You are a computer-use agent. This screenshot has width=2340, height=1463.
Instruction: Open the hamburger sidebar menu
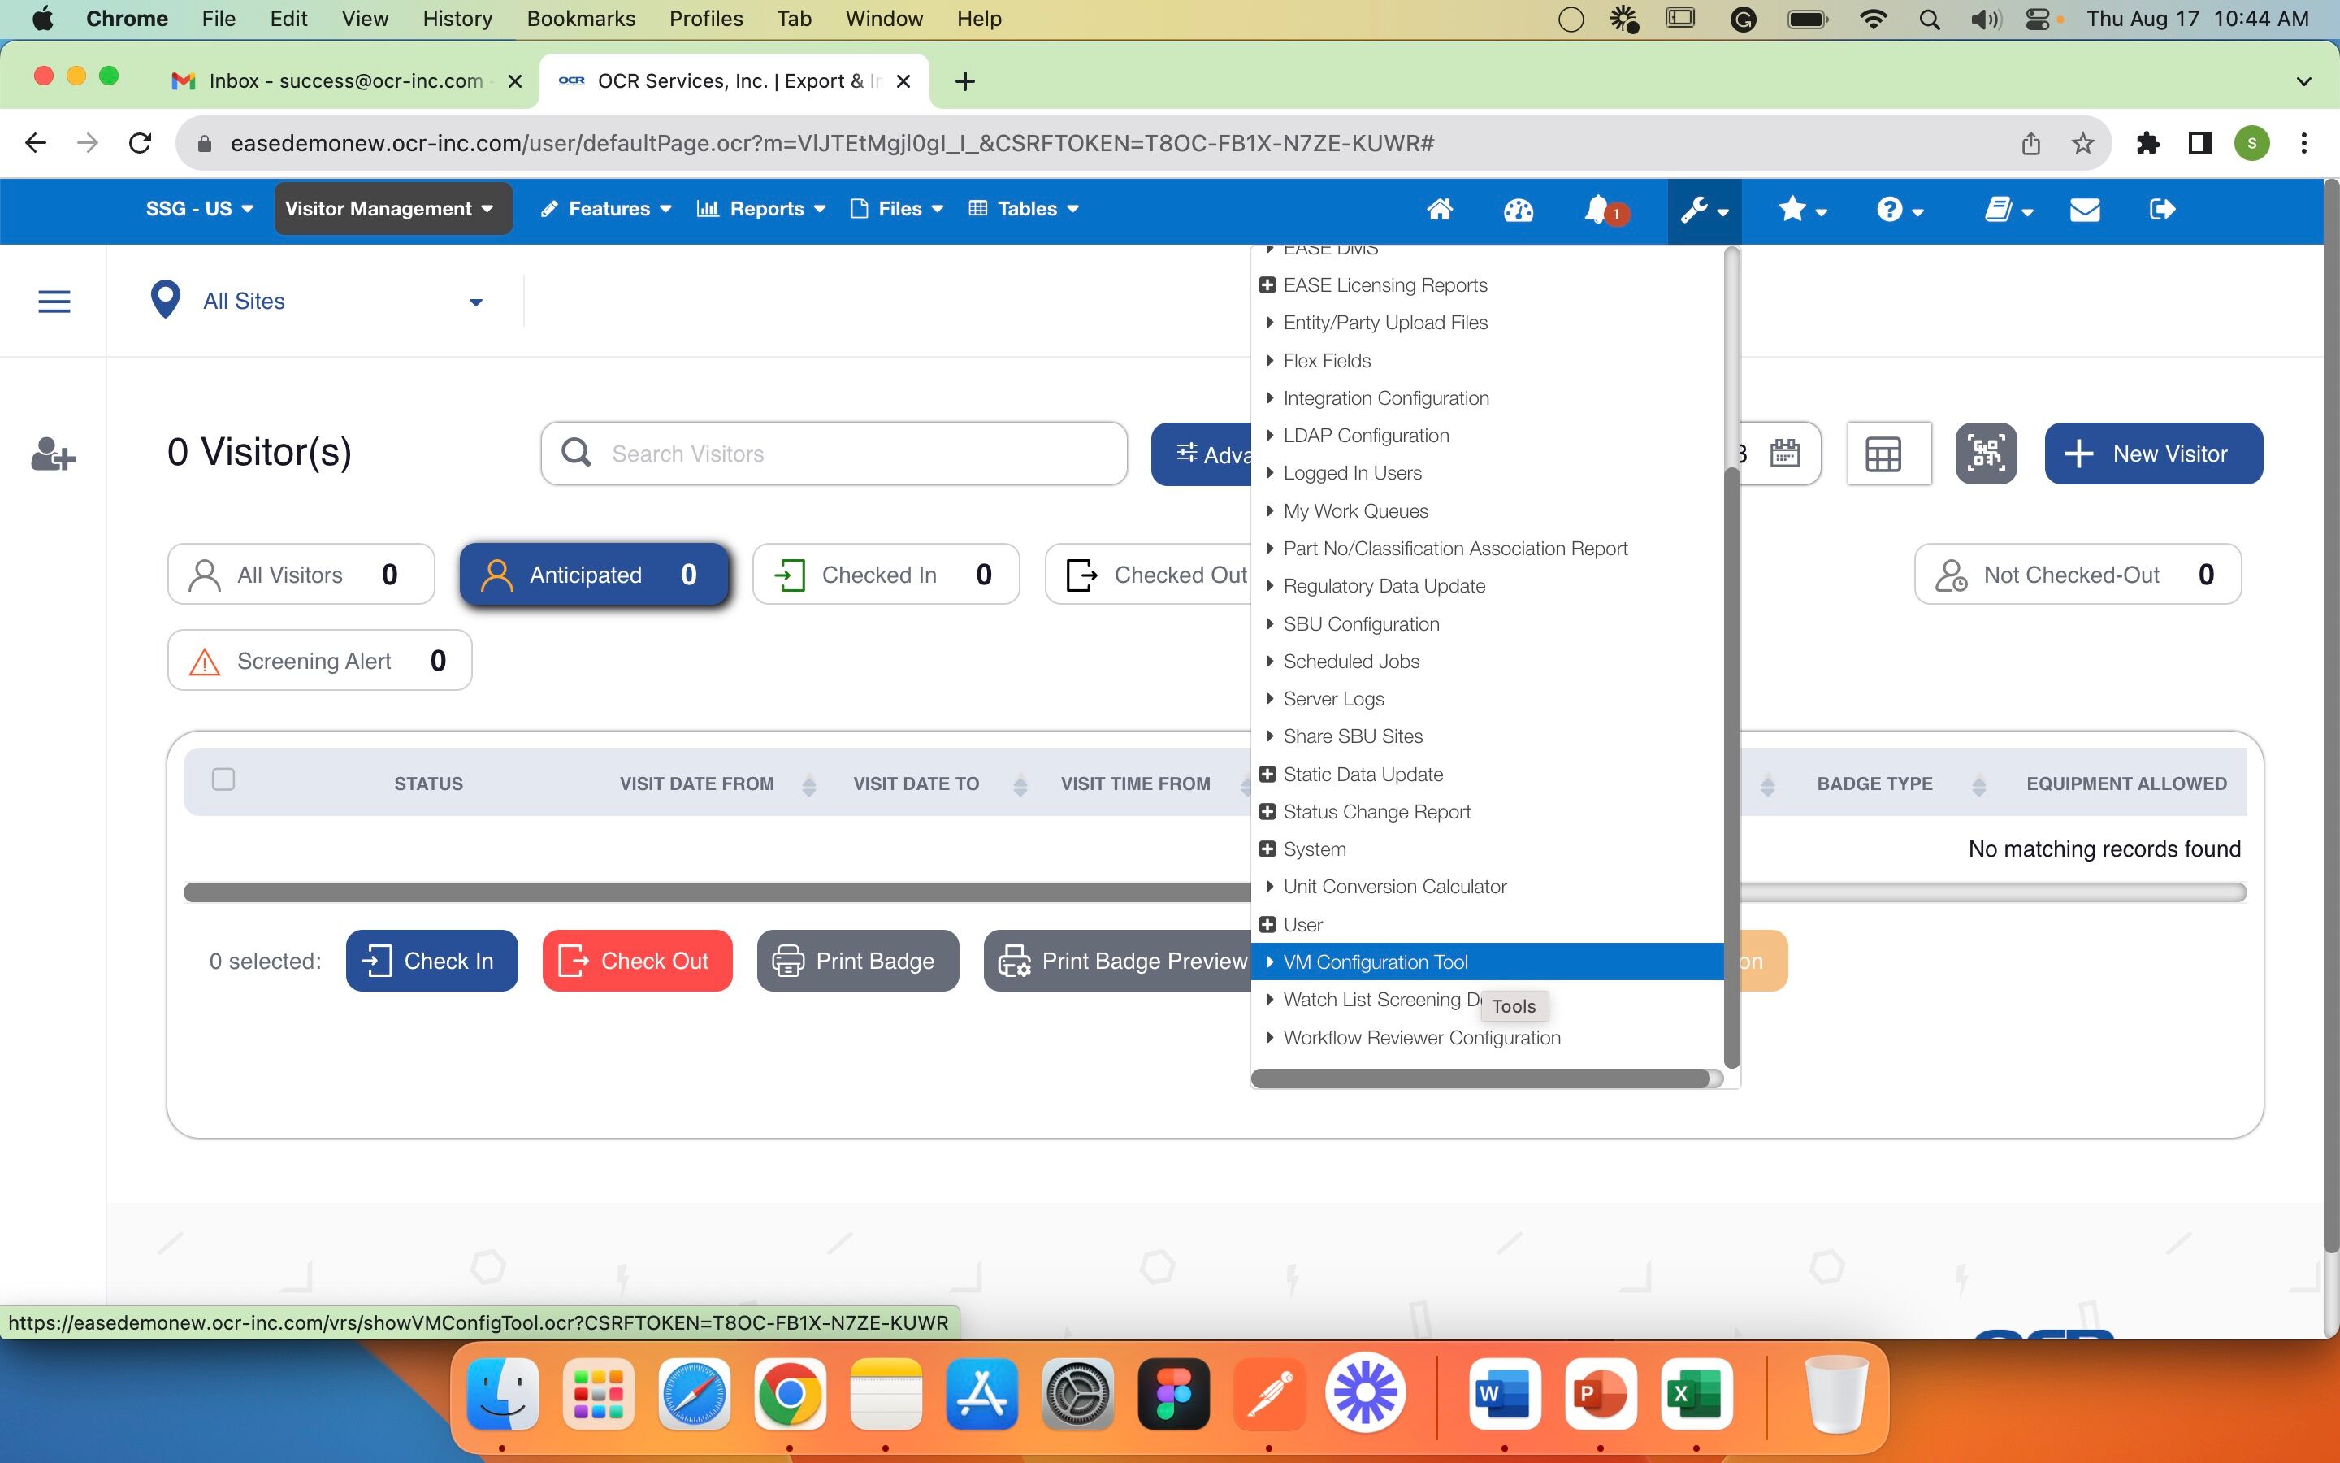54,302
